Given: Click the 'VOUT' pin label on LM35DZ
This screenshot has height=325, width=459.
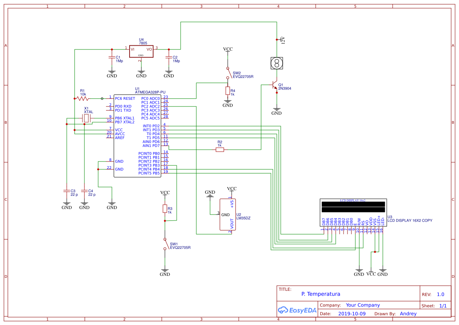Looking at the screenshot, I should [x=232, y=224].
